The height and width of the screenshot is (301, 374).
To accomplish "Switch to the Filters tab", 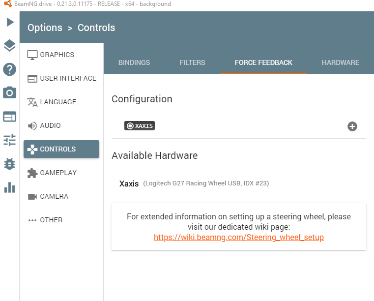I will click(192, 62).
